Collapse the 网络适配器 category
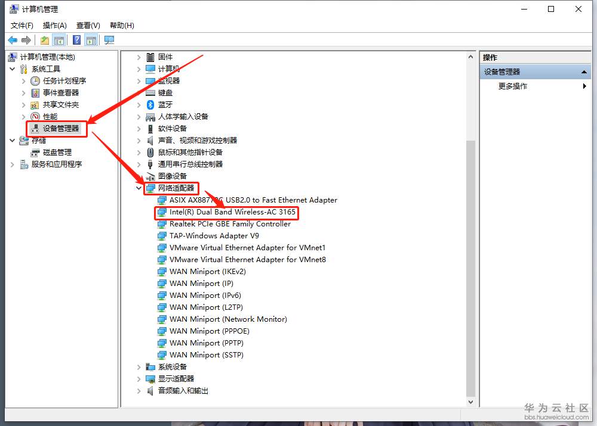The image size is (597, 426). tap(139, 188)
